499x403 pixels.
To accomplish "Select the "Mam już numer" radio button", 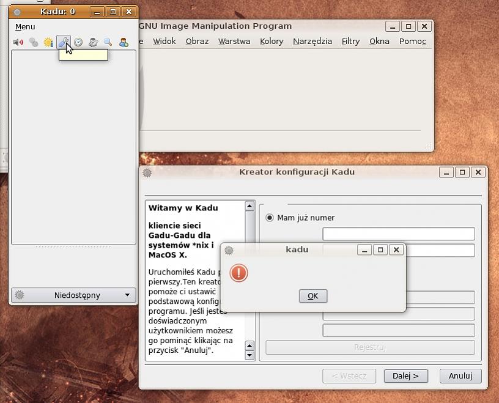I will pyautogui.click(x=270, y=218).
